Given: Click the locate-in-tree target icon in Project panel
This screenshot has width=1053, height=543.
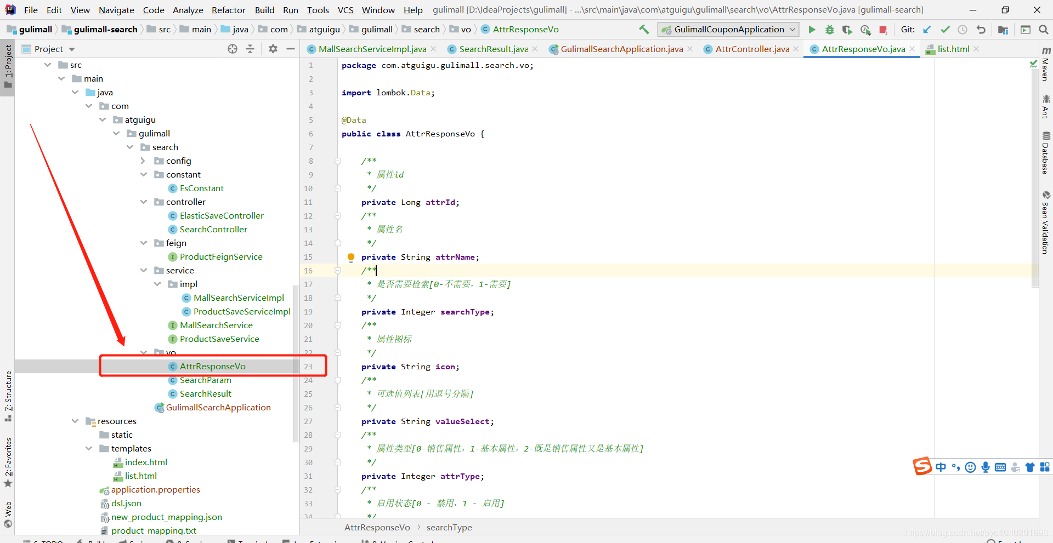Looking at the screenshot, I should (233, 49).
